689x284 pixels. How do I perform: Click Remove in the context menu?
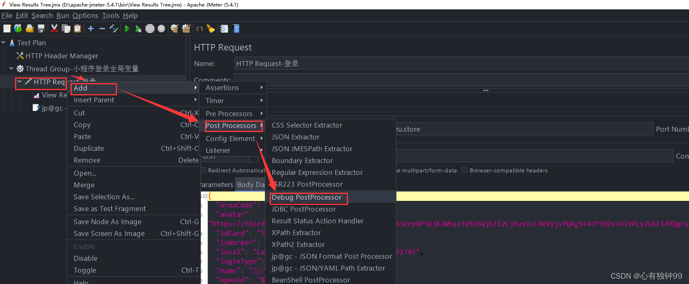[x=133, y=160]
